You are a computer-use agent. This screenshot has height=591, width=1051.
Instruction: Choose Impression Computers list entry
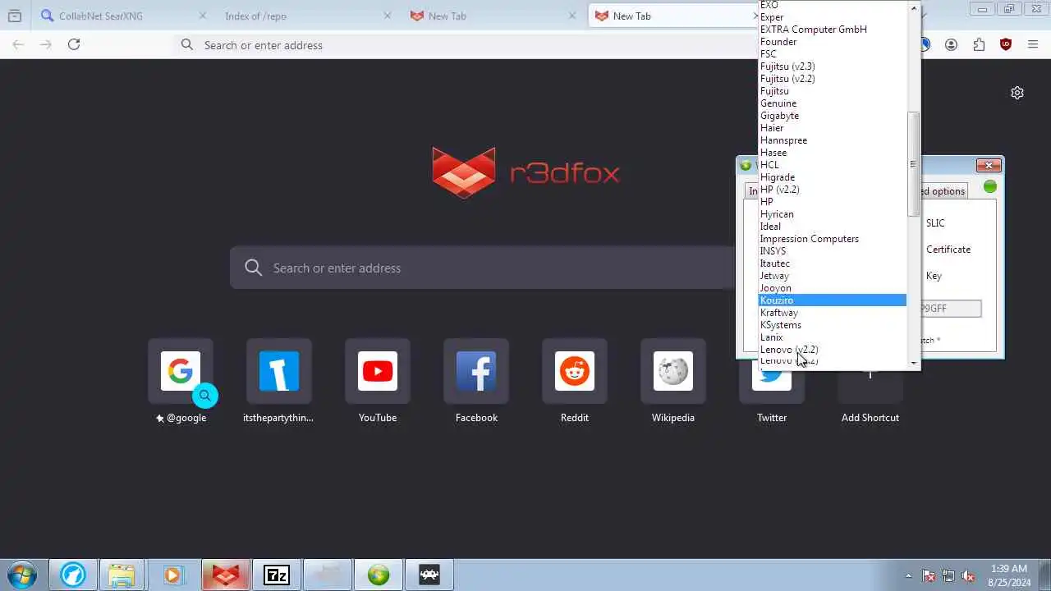coord(832,239)
